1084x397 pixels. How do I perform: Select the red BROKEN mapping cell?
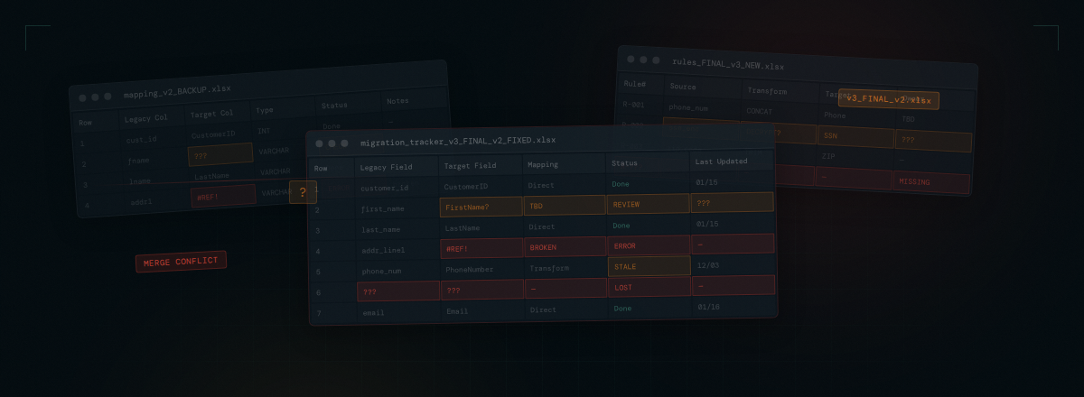(565, 246)
